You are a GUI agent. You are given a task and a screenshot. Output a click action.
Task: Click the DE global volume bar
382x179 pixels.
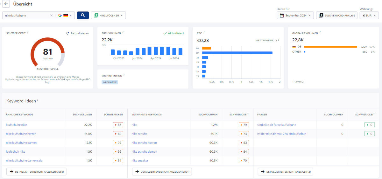pos(330,47)
